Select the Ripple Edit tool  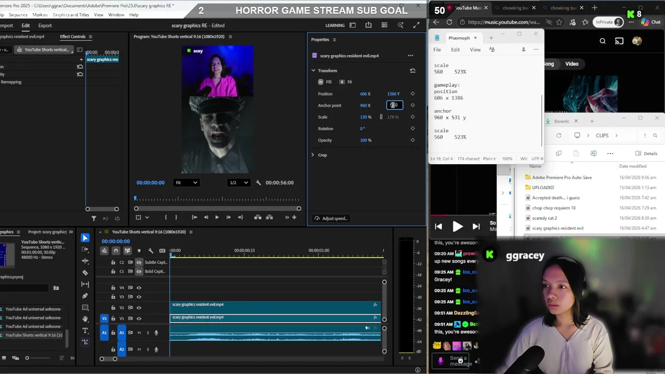[85, 261]
